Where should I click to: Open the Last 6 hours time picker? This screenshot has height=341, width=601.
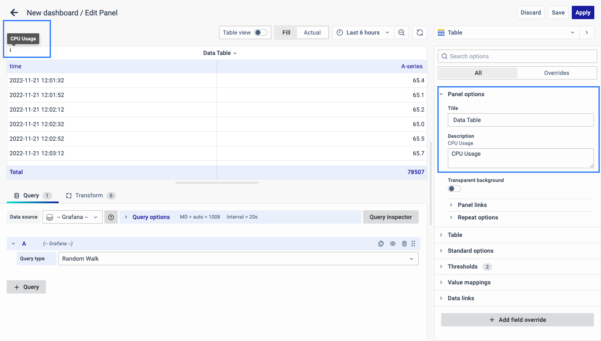click(x=363, y=32)
